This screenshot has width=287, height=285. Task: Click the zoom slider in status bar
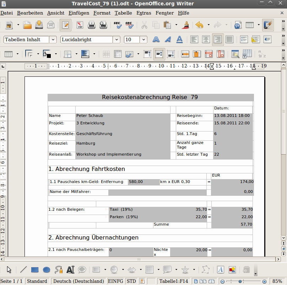tap(240, 281)
